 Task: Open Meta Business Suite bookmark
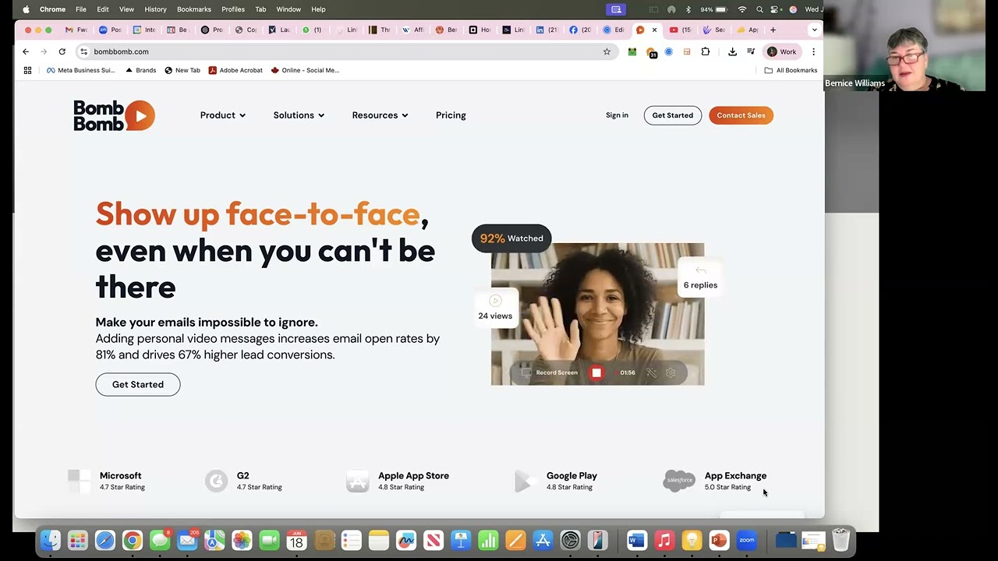[80, 70]
